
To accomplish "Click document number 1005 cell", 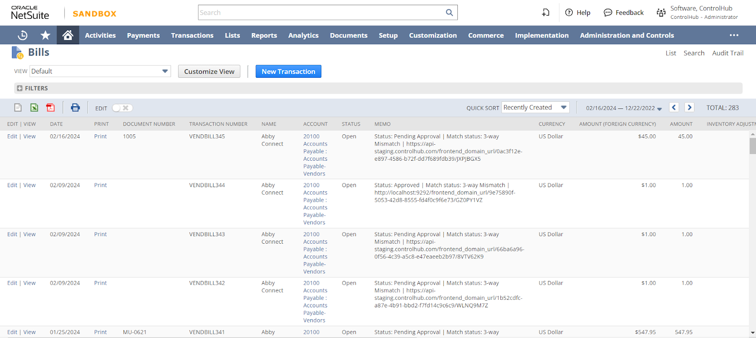I will tap(129, 136).
